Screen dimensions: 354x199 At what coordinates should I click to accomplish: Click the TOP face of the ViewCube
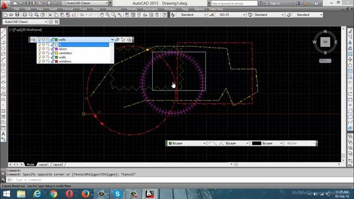[x=325, y=42]
